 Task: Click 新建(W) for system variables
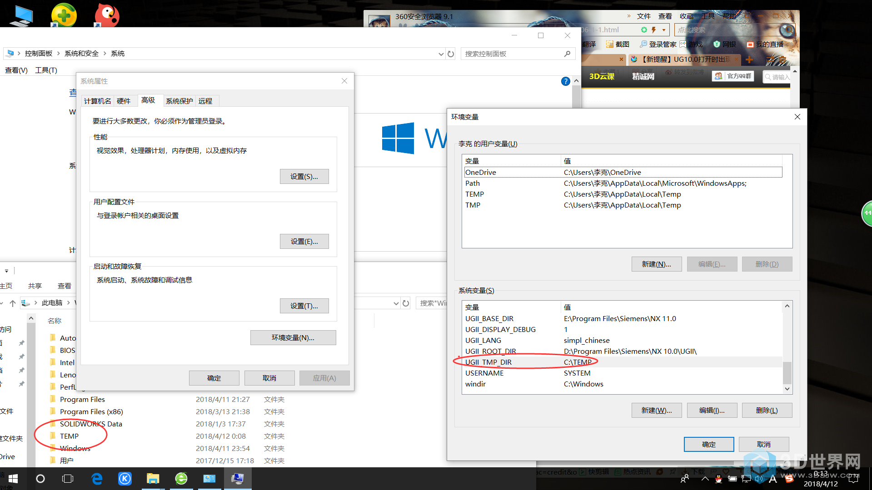[x=657, y=411]
